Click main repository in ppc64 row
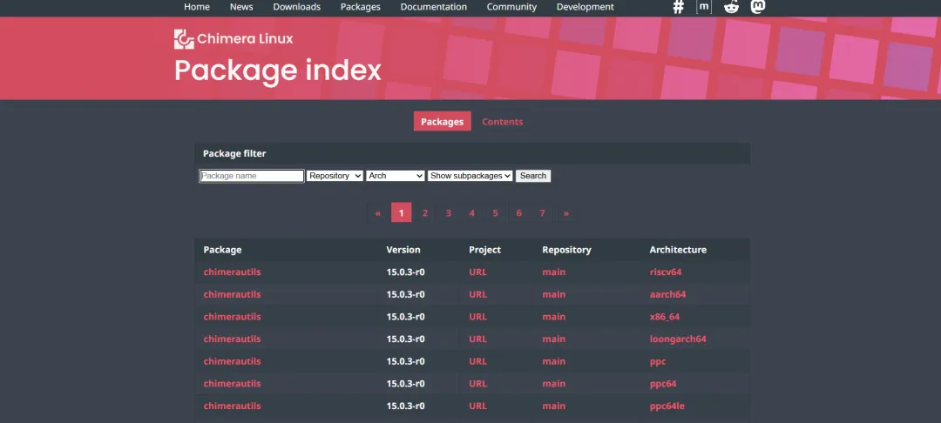This screenshot has width=941, height=423. (554, 384)
